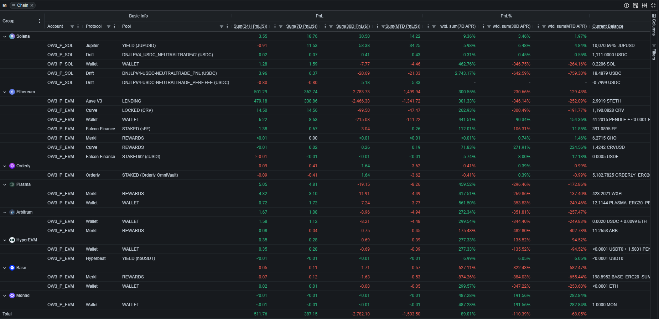Remove the Chain grouping chip
This screenshot has width=659, height=319.
(32, 5)
